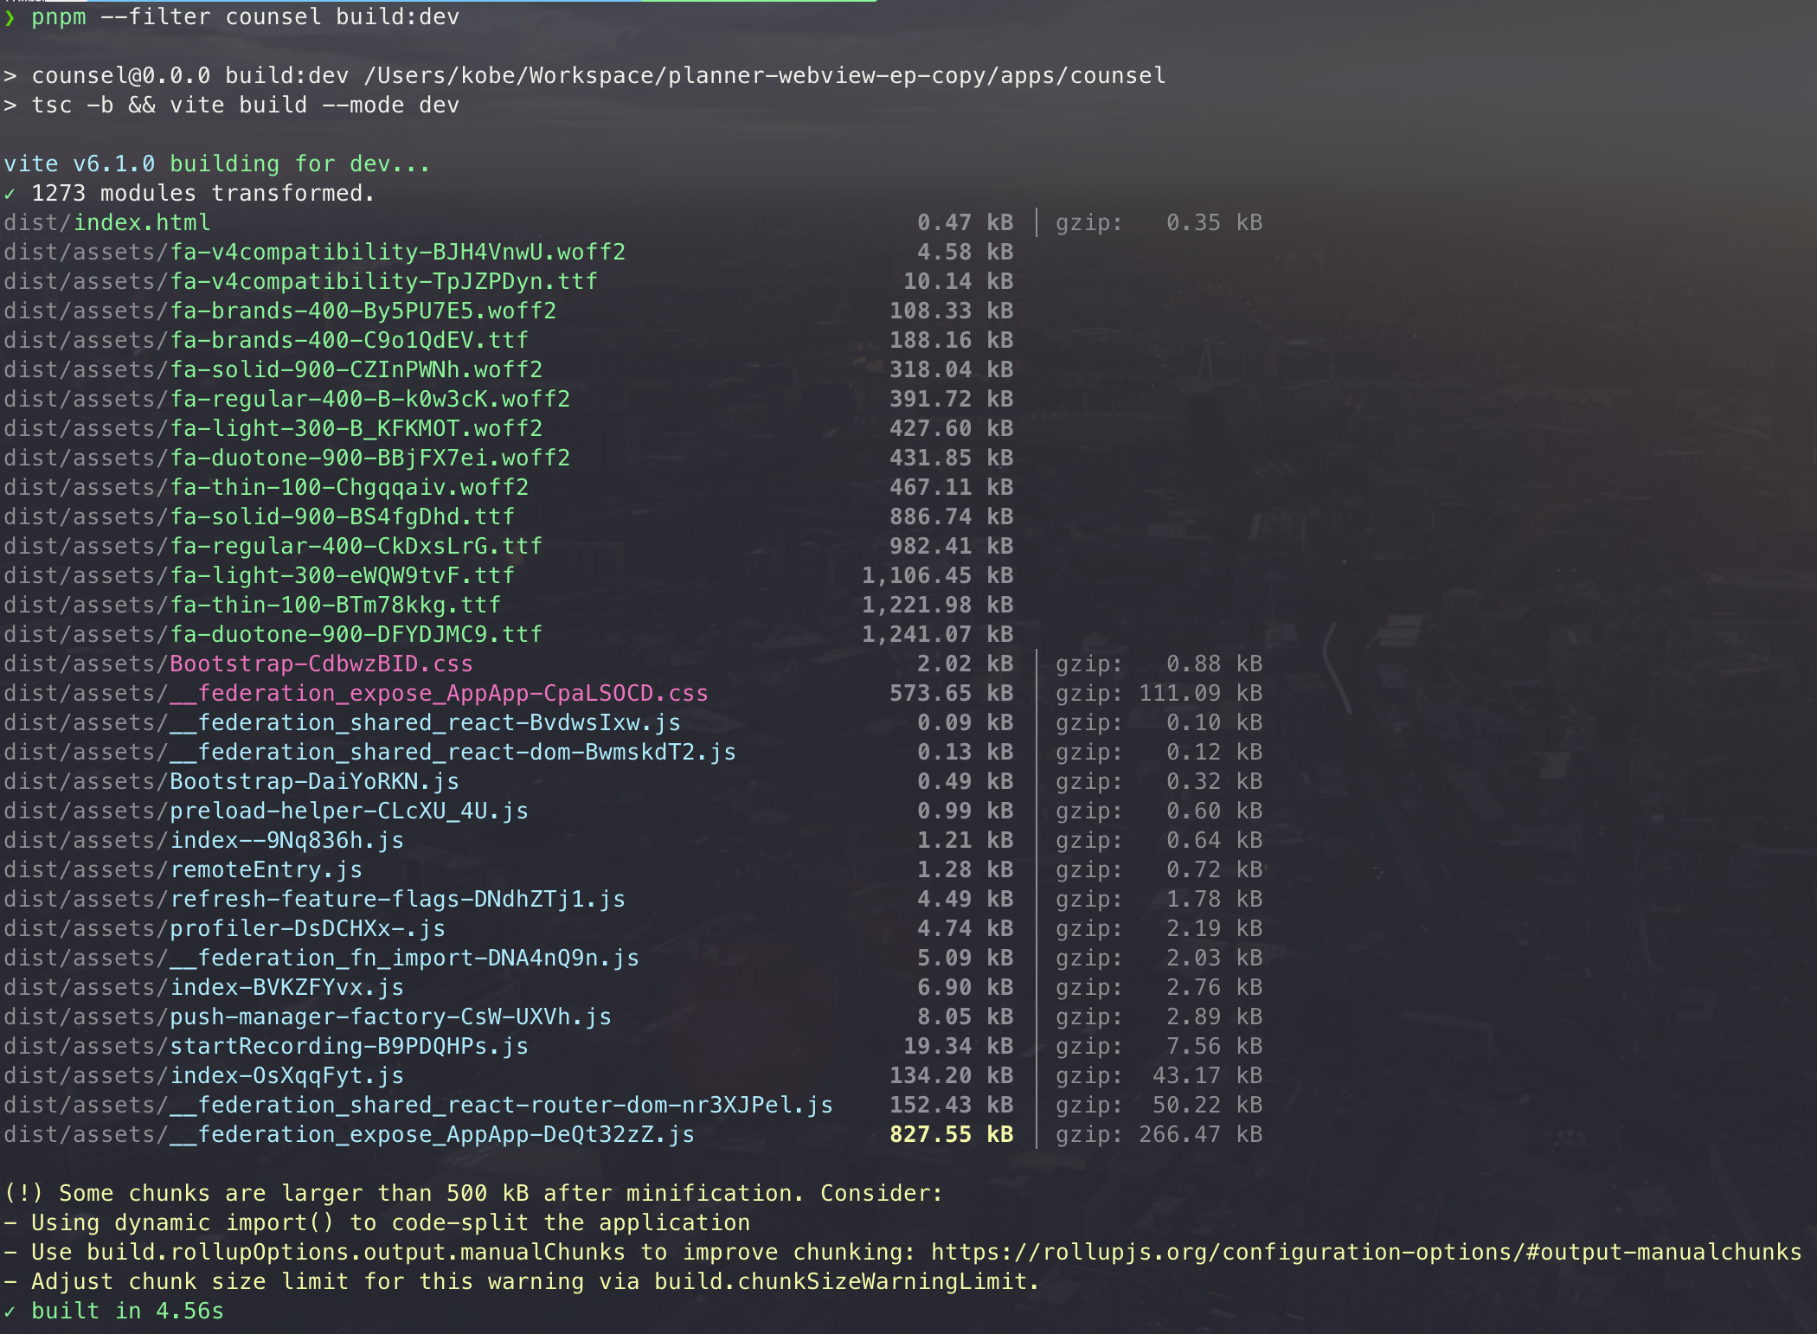Click the 'gzip: 0.35 kB' value for index.html

coord(1159,223)
